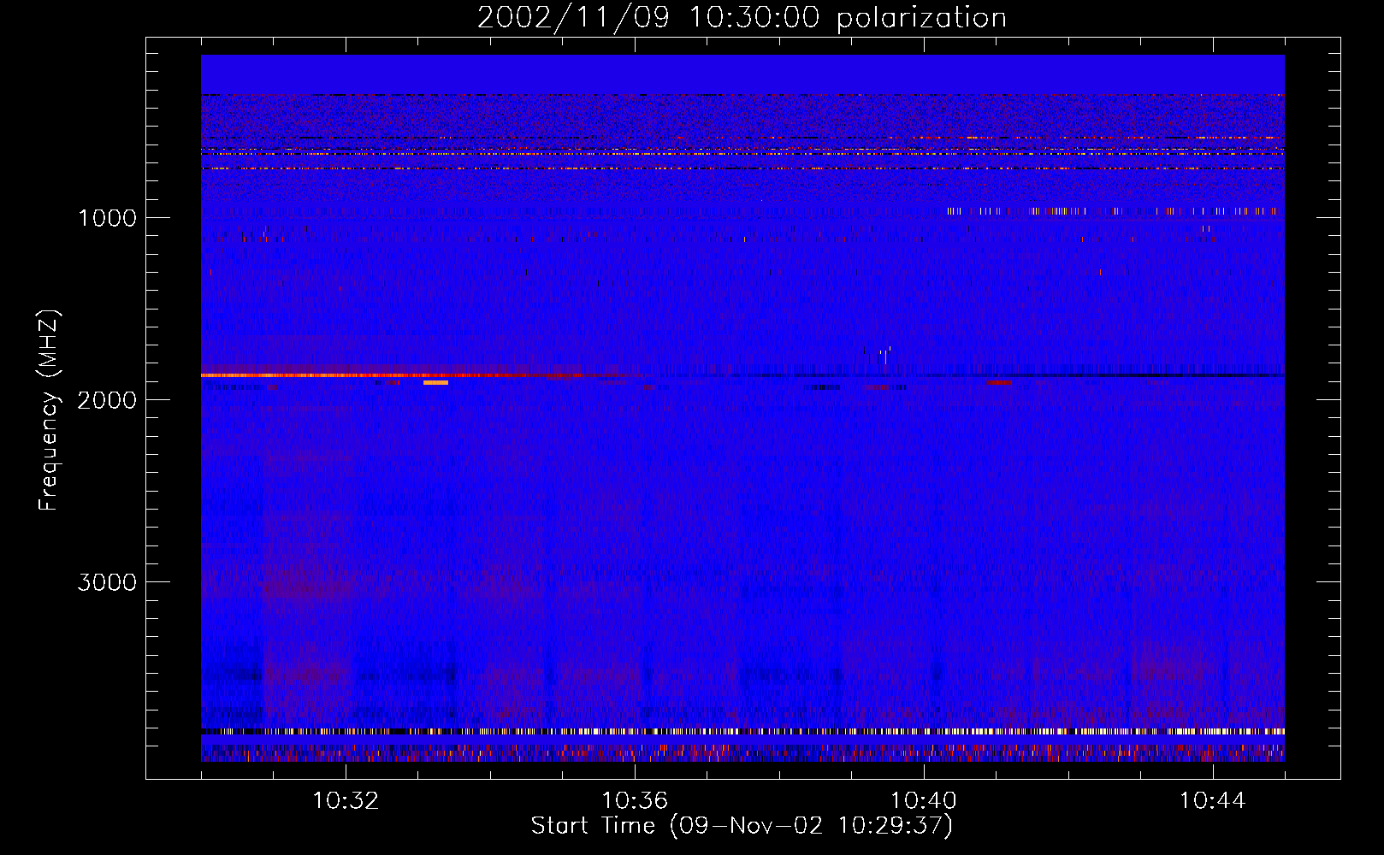
Task: Click the 10:32 time tick label
Action: (x=346, y=801)
